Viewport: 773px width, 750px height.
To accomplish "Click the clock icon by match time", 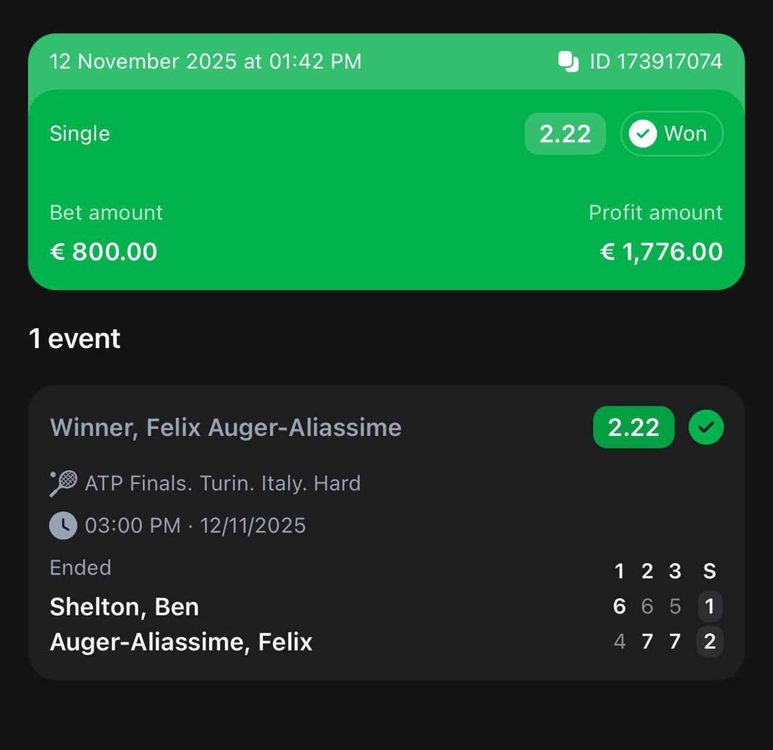I will pyautogui.click(x=63, y=525).
